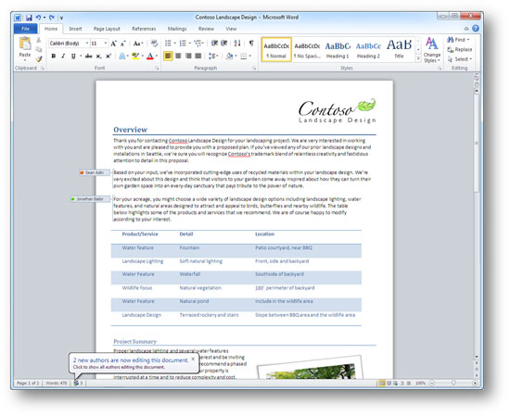Click '2 new authors are now editing' notification
Image resolution: width=510 pixels, height=416 pixels.
point(131,360)
